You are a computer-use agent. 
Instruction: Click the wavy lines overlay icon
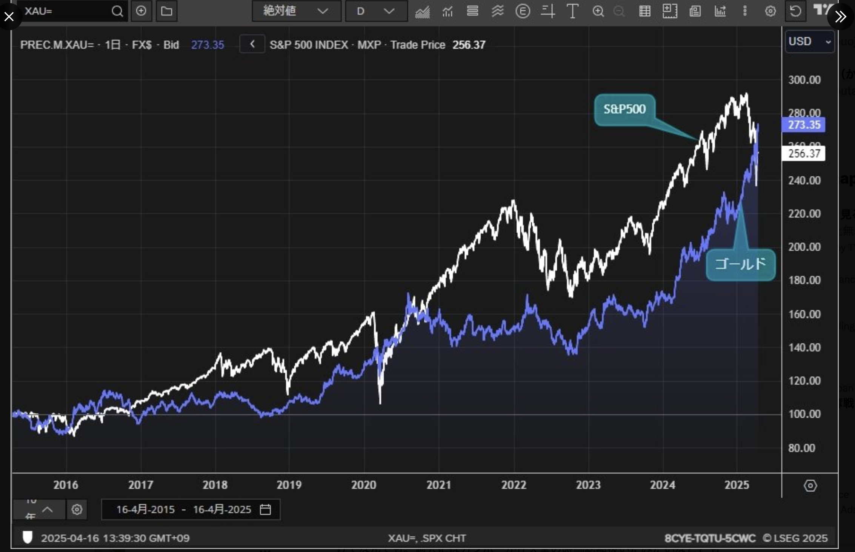tap(498, 11)
